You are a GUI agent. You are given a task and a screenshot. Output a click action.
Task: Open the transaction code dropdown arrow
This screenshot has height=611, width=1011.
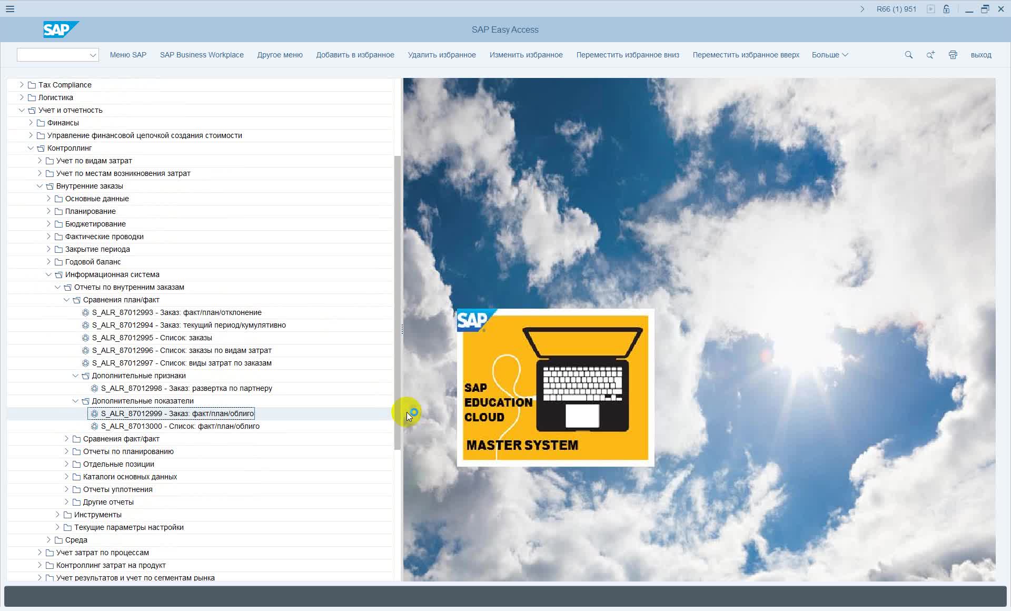click(x=93, y=55)
